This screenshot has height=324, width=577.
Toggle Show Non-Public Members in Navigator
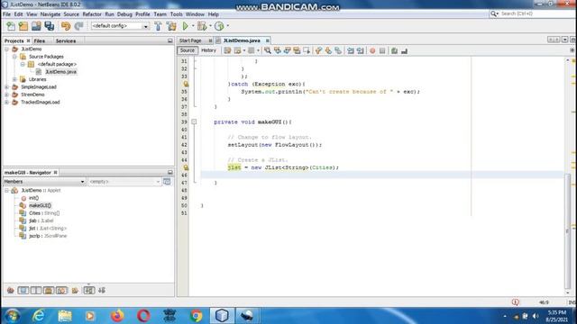click(x=49, y=290)
